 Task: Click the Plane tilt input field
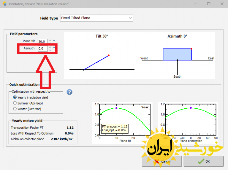42,41
